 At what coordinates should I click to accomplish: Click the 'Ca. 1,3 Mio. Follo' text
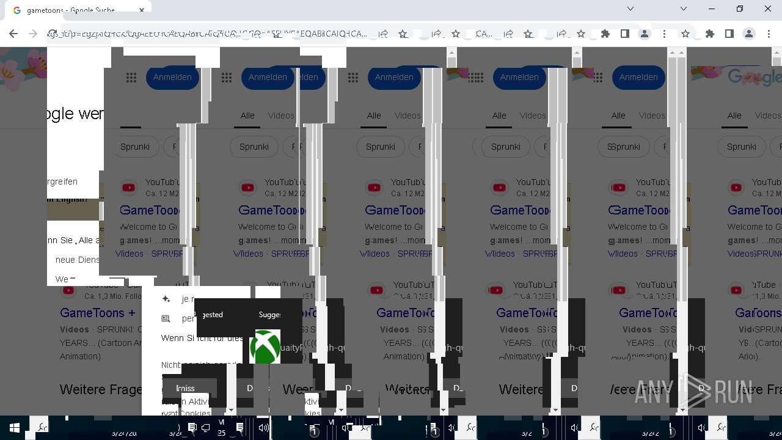[x=113, y=296]
